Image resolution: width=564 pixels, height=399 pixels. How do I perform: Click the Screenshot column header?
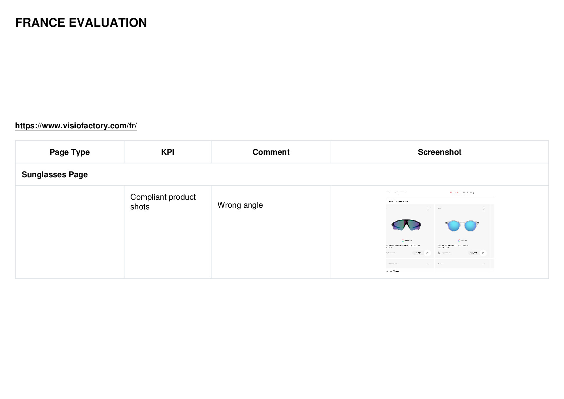[x=440, y=152]
